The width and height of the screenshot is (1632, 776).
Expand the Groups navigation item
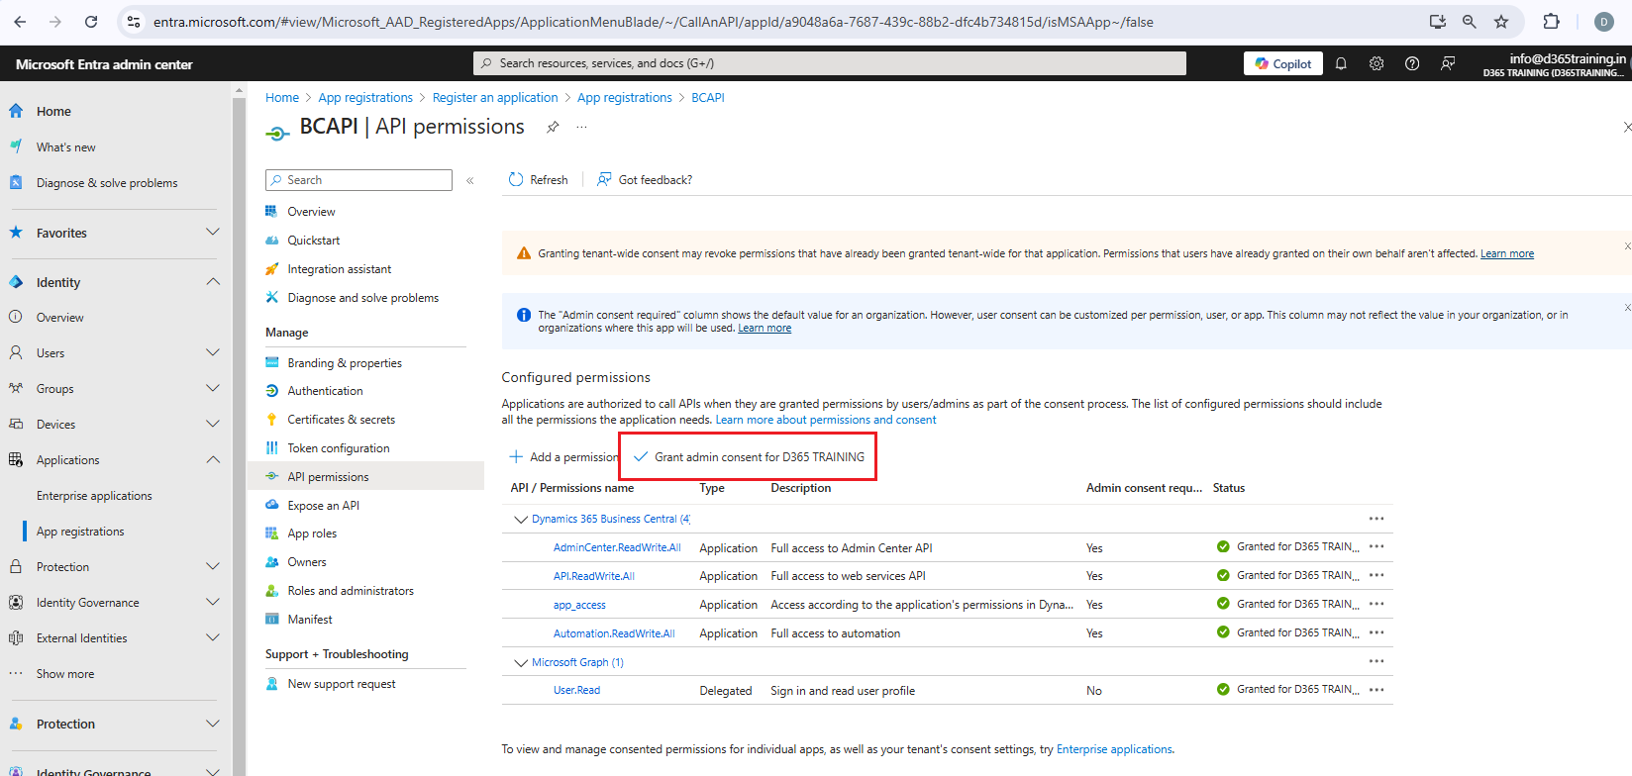(x=213, y=388)
